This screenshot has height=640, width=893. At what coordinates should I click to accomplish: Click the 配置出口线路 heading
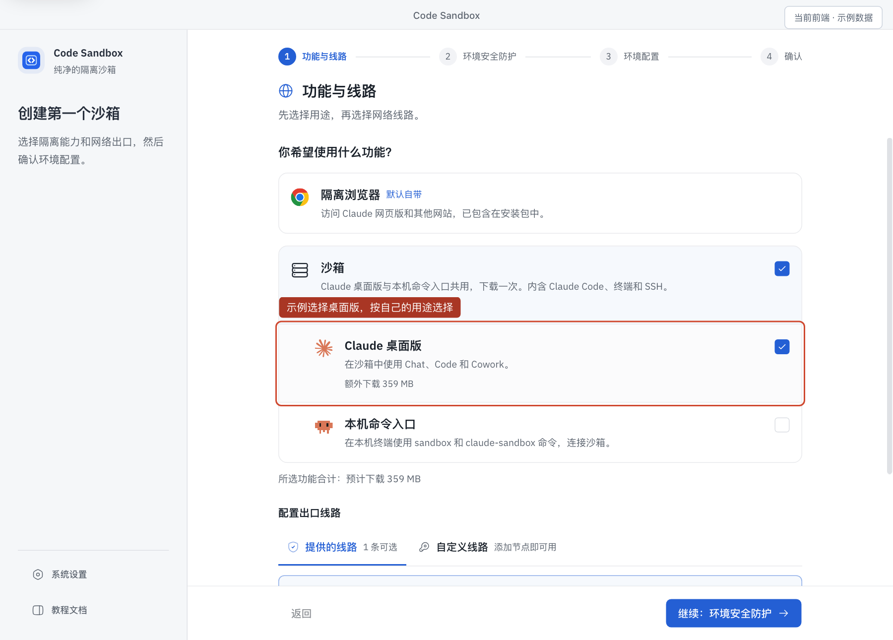coord(310,513)
